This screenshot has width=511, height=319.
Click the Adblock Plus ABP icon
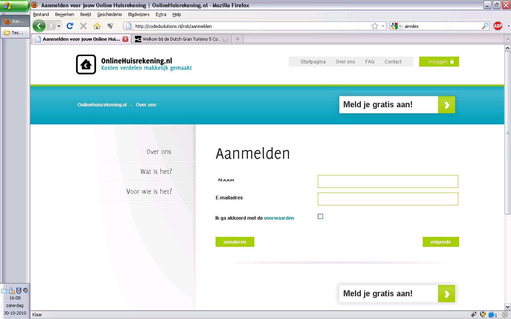click(x=497, y=26)
